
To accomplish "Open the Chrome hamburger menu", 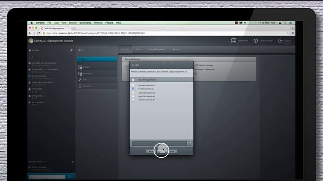I will [293, 33].
